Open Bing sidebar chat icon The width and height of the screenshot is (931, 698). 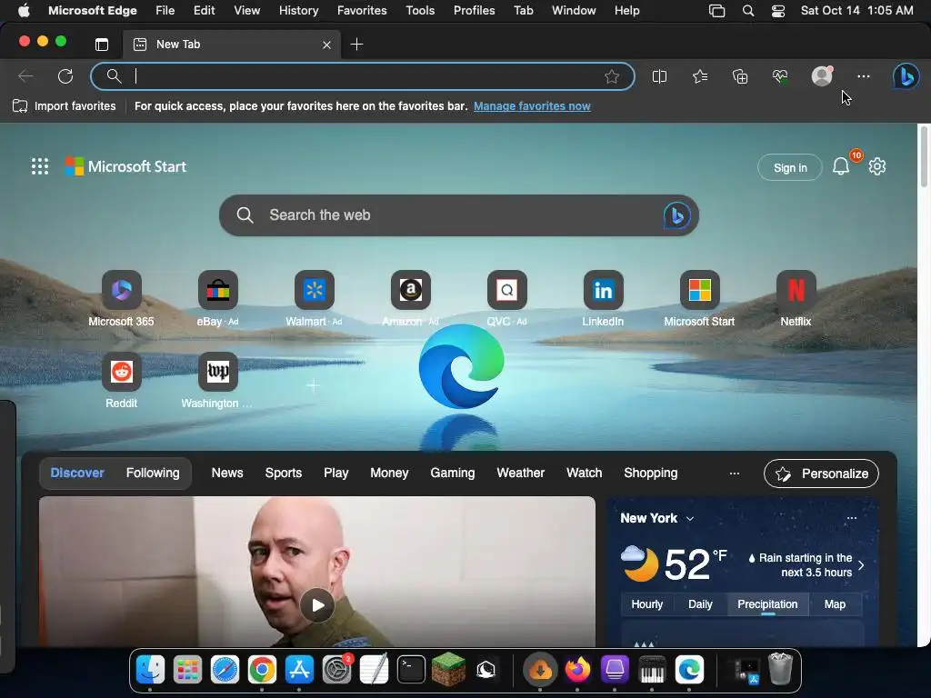pyautogui.click(x=906, y=76)
